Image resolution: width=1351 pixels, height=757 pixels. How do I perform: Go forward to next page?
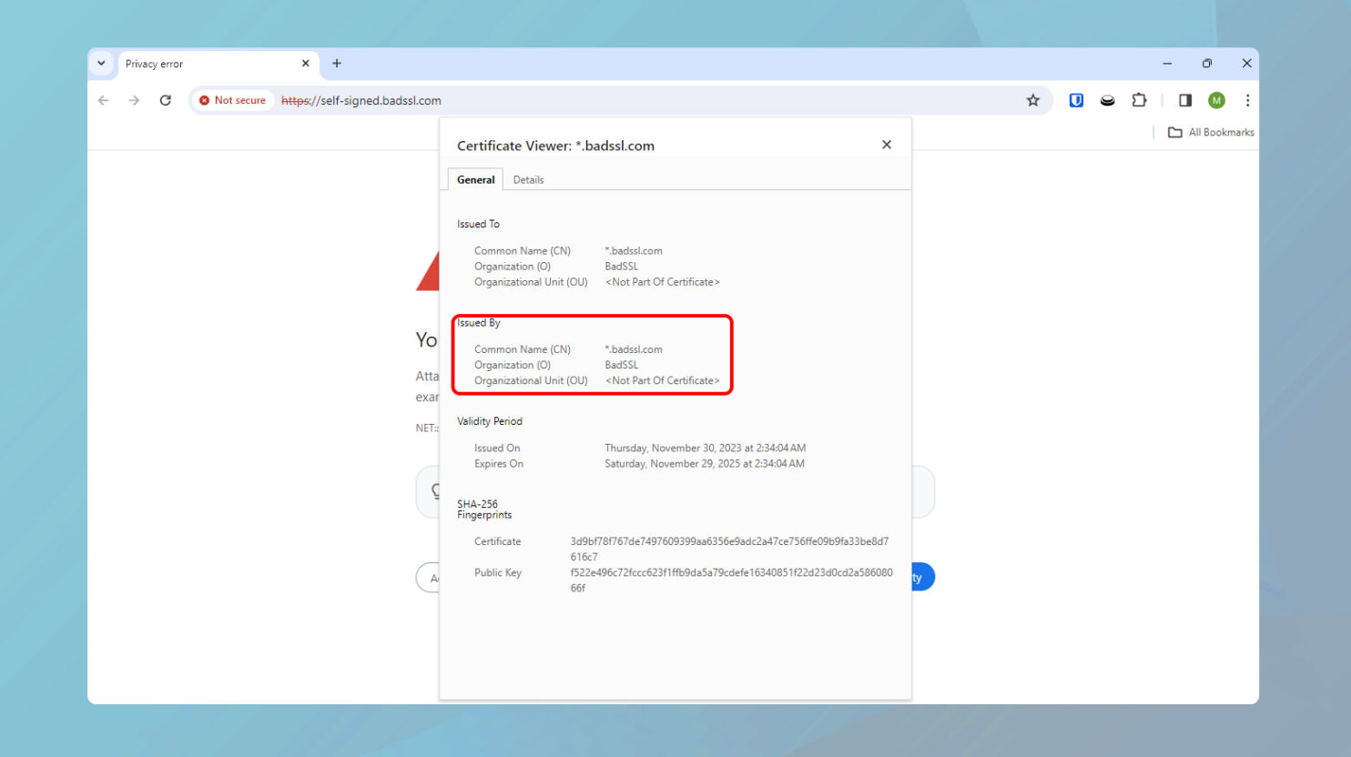[135, 100]
